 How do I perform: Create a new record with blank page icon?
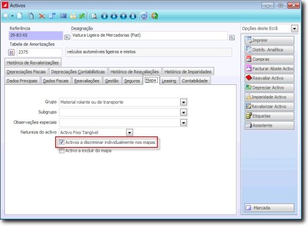coord(20,16)
